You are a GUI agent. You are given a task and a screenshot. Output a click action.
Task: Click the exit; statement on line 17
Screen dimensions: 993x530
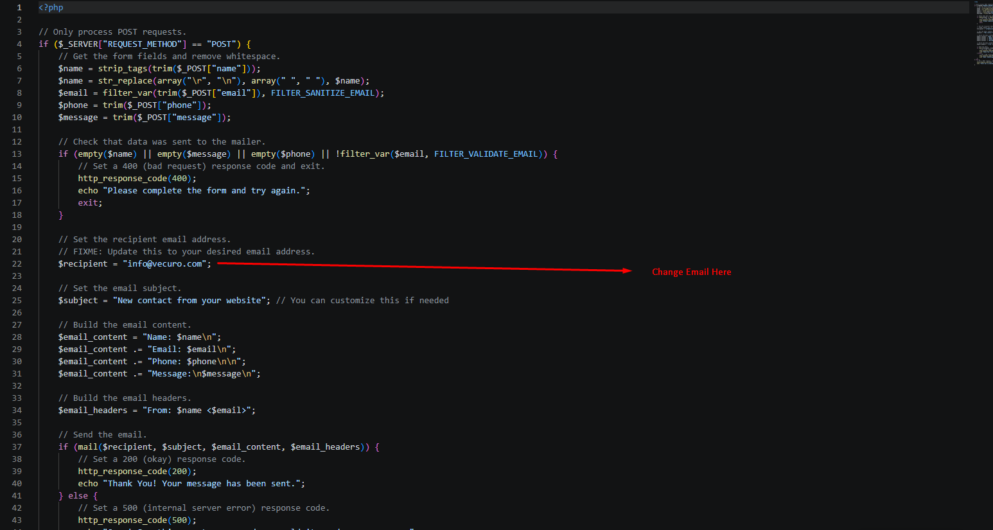(91, 203)
